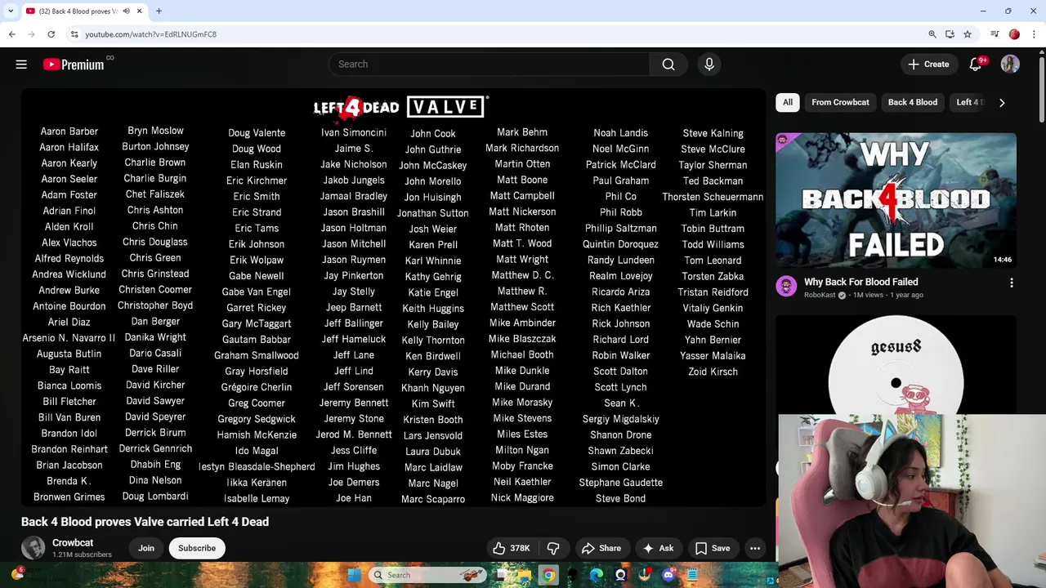Open the Crowbcat channel name link
1046x588 pixels.
coord(73,542)
